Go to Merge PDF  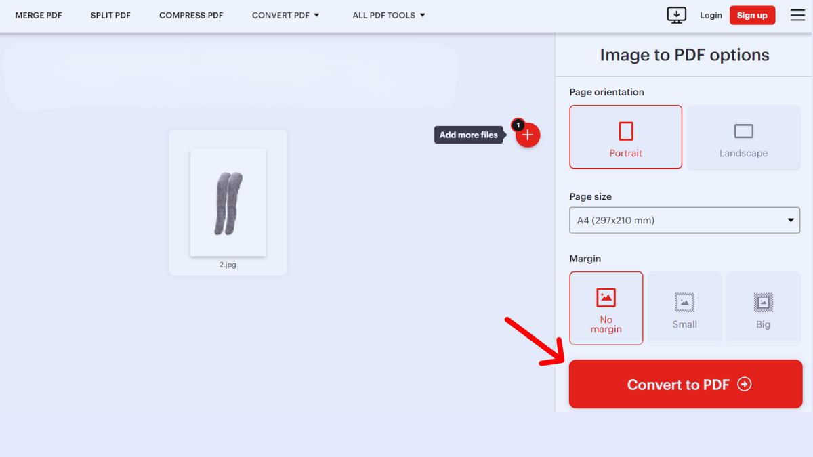click(39, 15)
